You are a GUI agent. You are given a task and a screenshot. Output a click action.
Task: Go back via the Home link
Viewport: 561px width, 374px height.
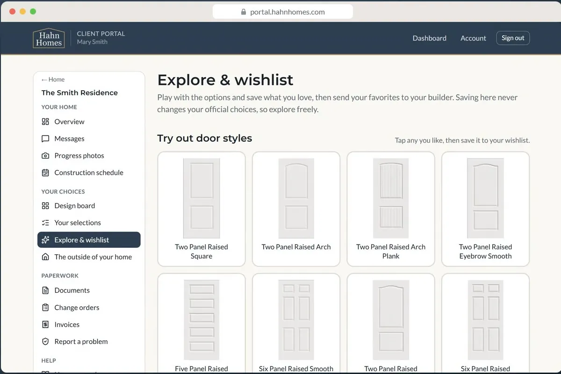[x=53, y=79]
